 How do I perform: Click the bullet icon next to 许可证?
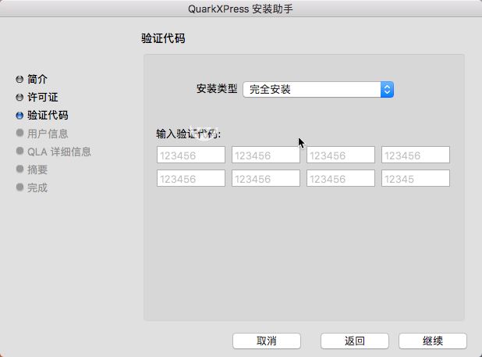point(19,98)
